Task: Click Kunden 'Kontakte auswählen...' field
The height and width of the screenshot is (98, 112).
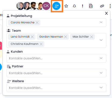Action: point(56,58)
